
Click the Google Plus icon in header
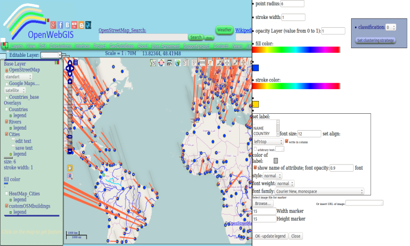[x=53, y=25]
